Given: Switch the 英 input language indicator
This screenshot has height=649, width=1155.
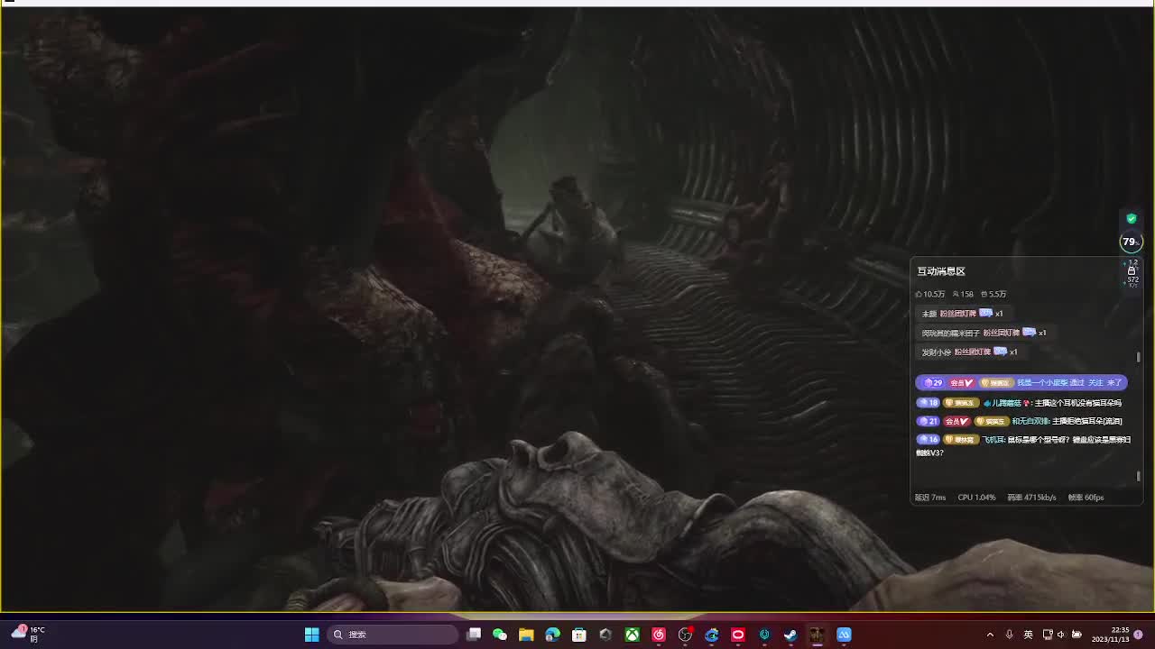Looking at the screenshot, I should [1028, 635].
